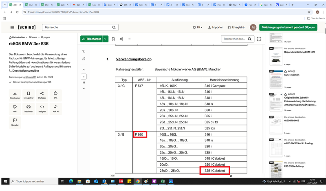
Task: Click the thumbs-down 0% rating tile
Action: click(15, 109)
